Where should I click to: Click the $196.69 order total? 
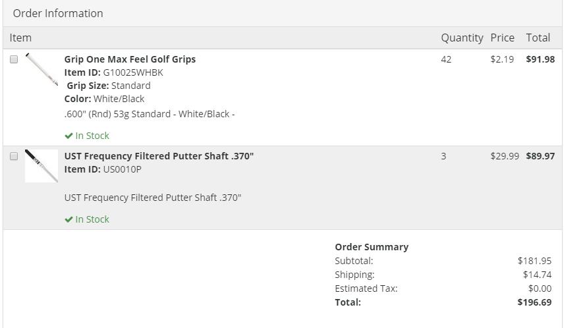534,302
